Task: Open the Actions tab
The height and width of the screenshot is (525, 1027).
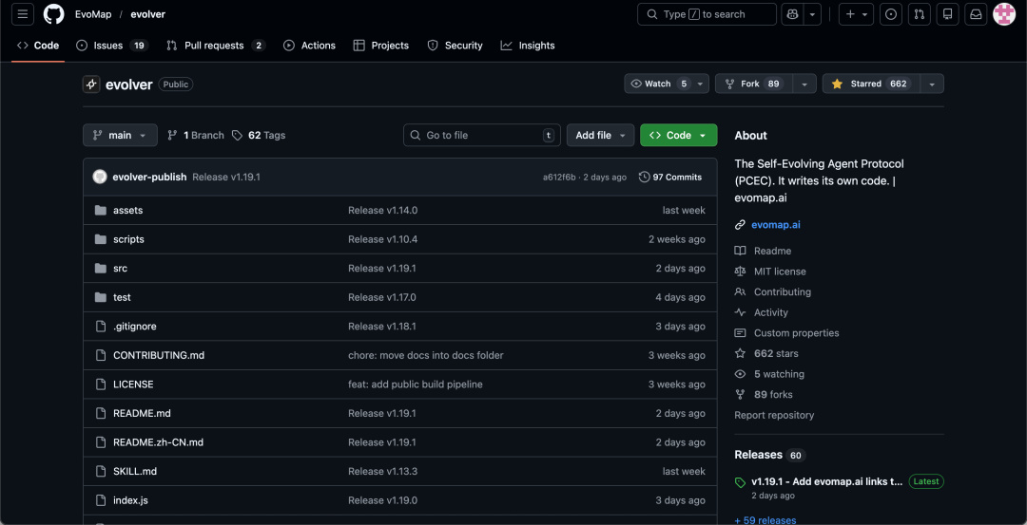Action: click(309, 46)
